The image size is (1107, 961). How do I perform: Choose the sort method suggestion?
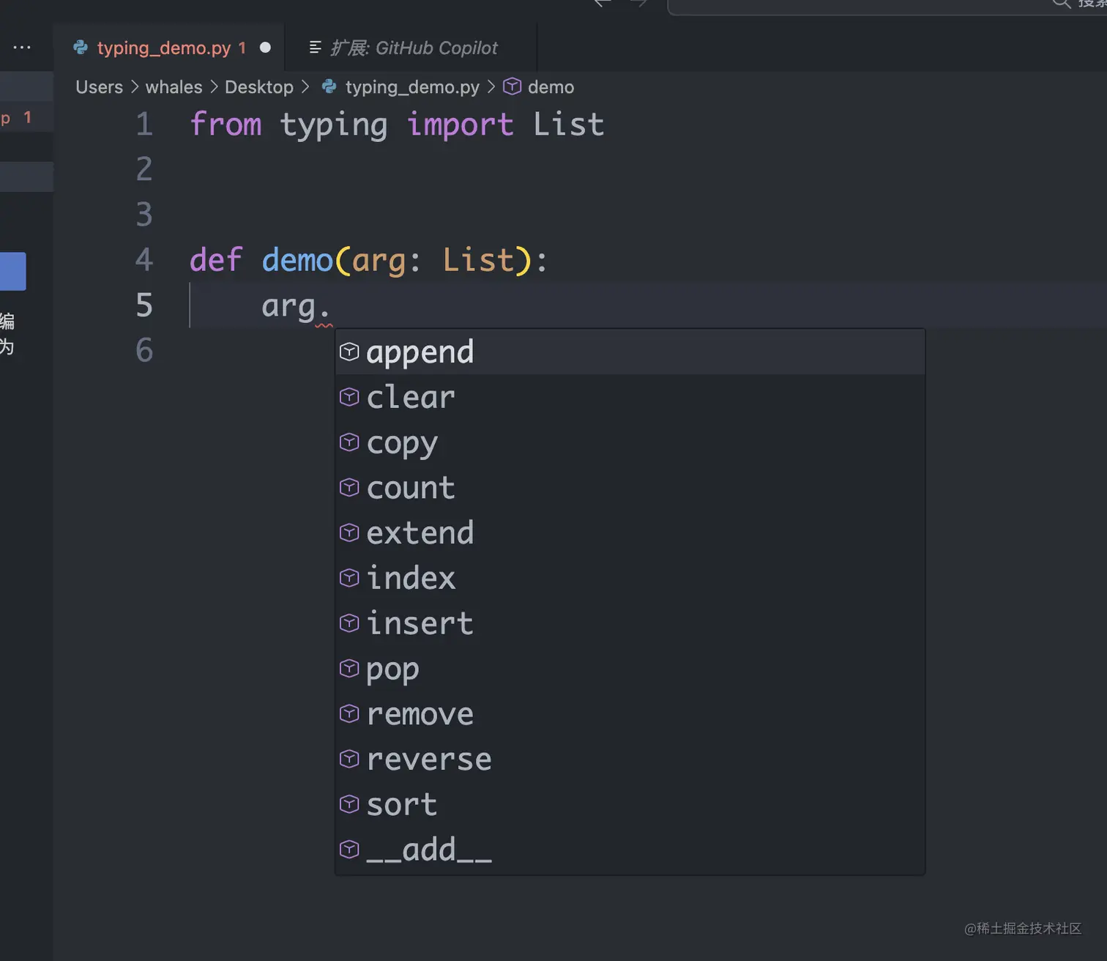click(630, 804)
